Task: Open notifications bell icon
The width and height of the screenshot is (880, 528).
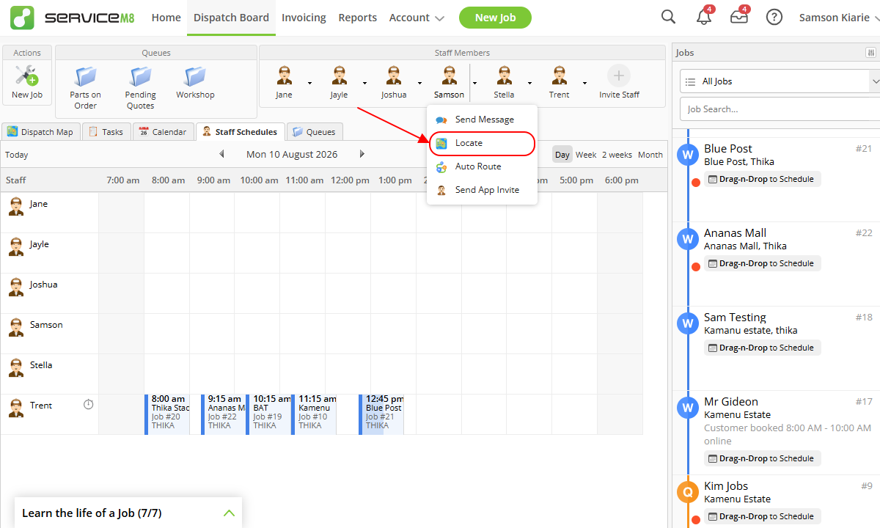Action: pos(704,17)
